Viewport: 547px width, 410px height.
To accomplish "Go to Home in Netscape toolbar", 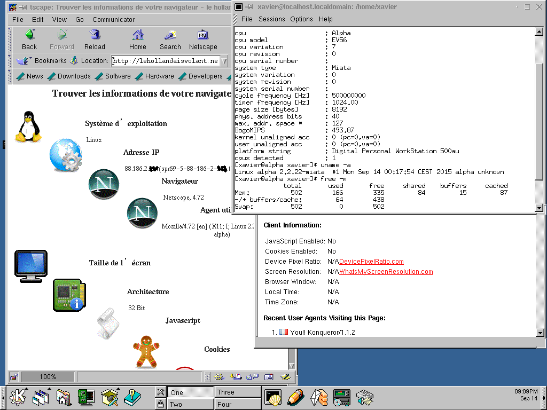I will pyautogui.click(x=138, y=40).
